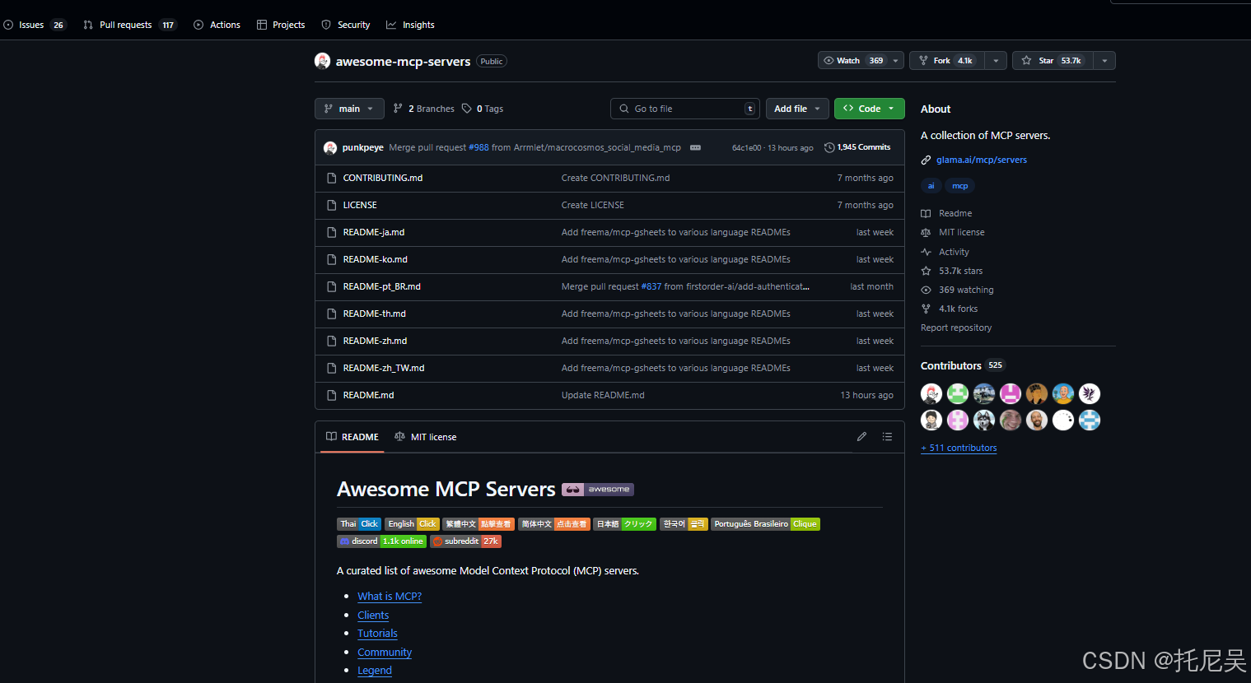The width and height of the screenshot is (1251, 683).
Task: Fork this repository
Action: [x=946, y=61]
